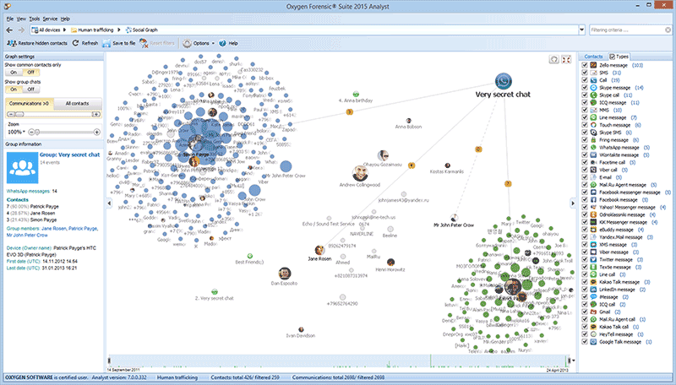Click the Social Graph breadcrumb
The height and width of the screenshot is (385, 676).
141,30
